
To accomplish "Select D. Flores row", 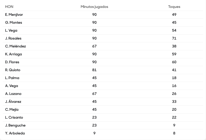I will click(x=12, y=62).
